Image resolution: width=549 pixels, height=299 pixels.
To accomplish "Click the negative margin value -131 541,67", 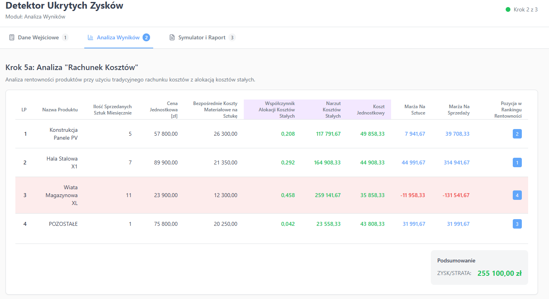I will [456, 195].
